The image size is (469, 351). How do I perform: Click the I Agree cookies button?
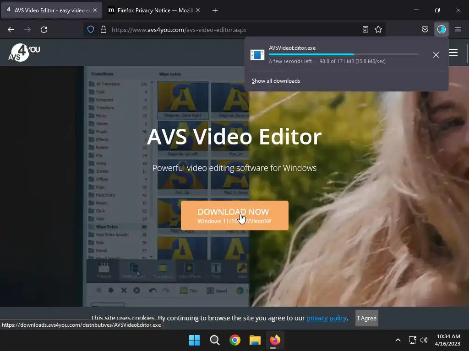[x=367, y=318]
